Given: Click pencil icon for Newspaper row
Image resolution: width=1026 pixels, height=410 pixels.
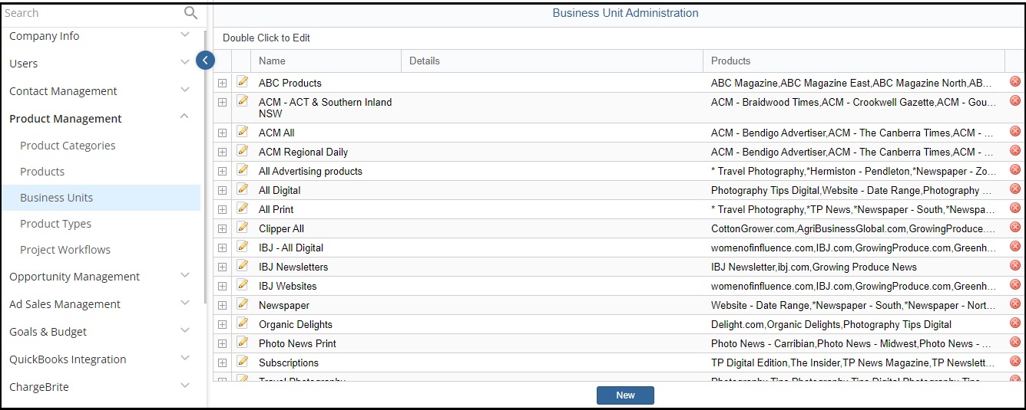Looking at the screenshot, I should [x=243, y=303].
